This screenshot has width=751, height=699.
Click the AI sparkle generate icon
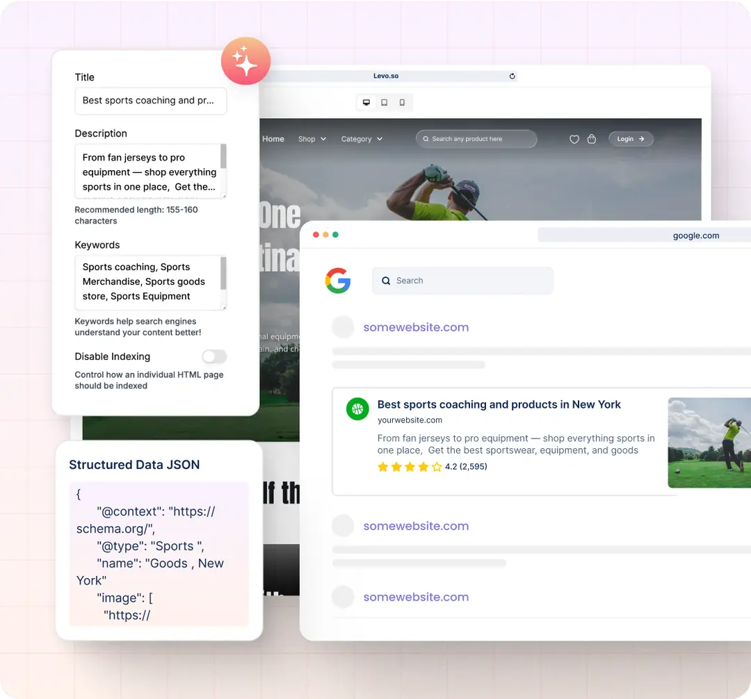tap(245, 60)
